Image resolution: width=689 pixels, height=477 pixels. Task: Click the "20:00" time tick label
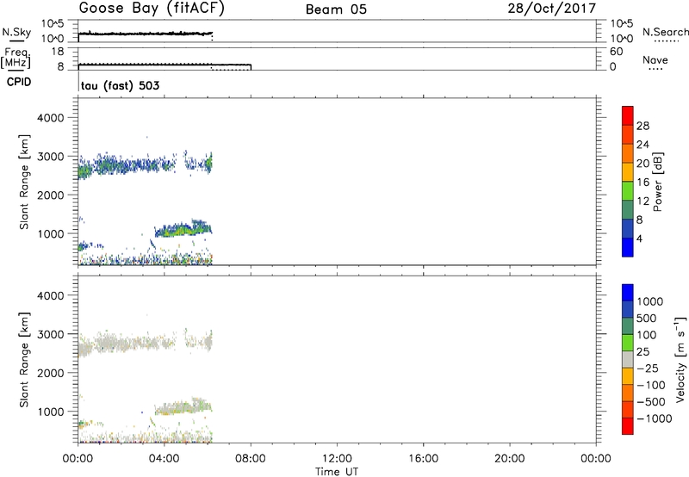509,459
